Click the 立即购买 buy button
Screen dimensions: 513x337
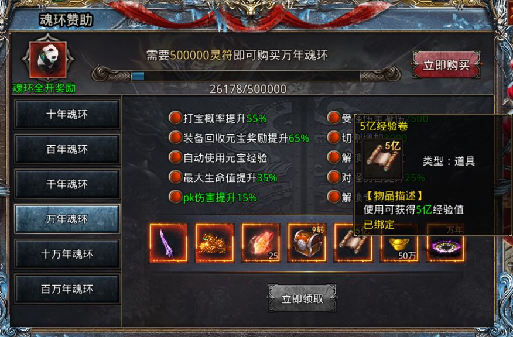446,65
